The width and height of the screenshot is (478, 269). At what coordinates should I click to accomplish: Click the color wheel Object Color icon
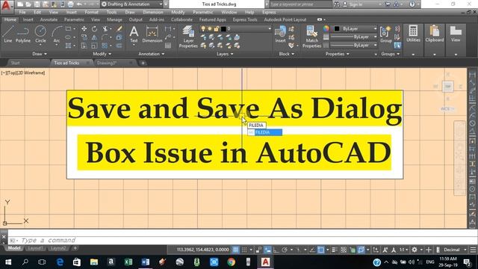[326, 28]
